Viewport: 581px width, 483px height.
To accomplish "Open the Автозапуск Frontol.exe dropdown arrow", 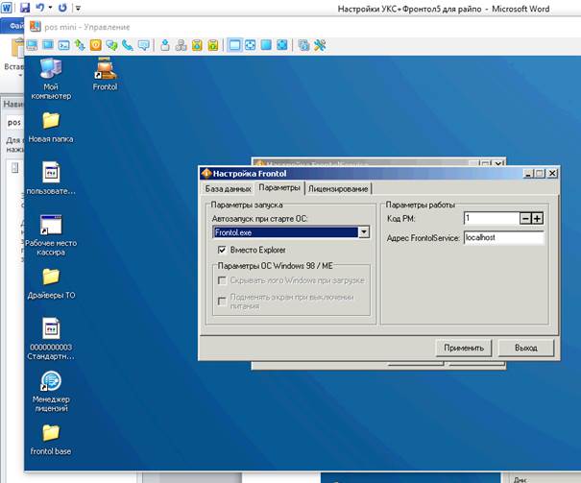I will (364, 232).
